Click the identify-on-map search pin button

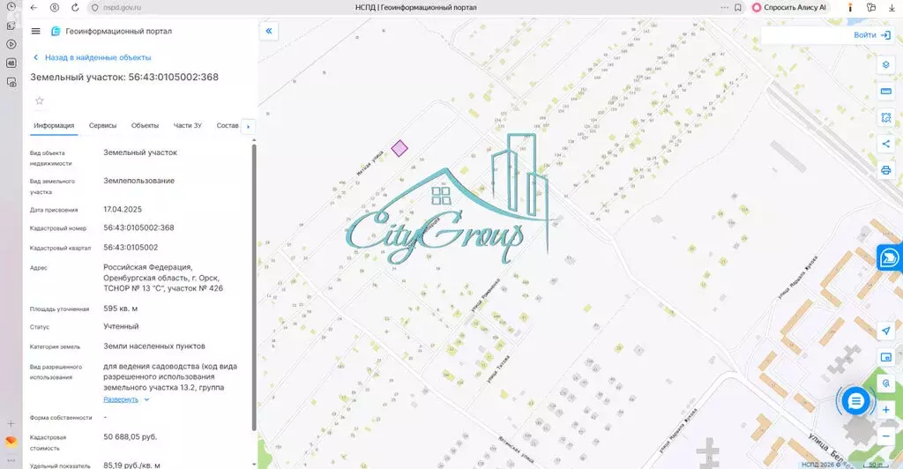click(885, 383)
